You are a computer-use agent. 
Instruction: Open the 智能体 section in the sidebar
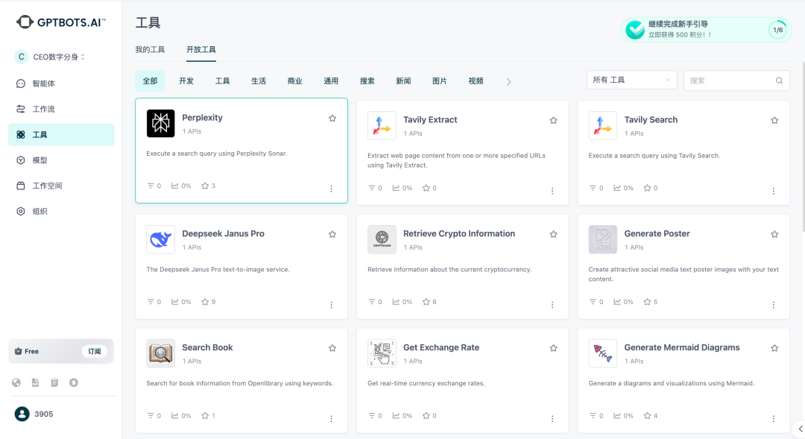(45, 83)
